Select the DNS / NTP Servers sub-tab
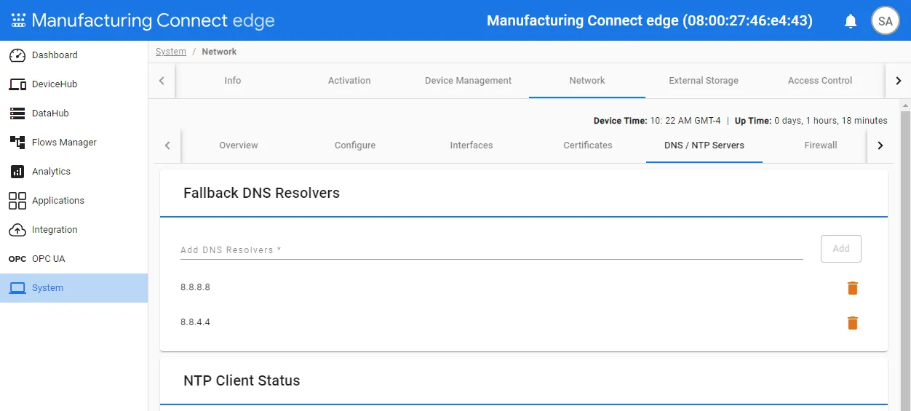Viewport: 911px width, 411px height. [704, 145]
